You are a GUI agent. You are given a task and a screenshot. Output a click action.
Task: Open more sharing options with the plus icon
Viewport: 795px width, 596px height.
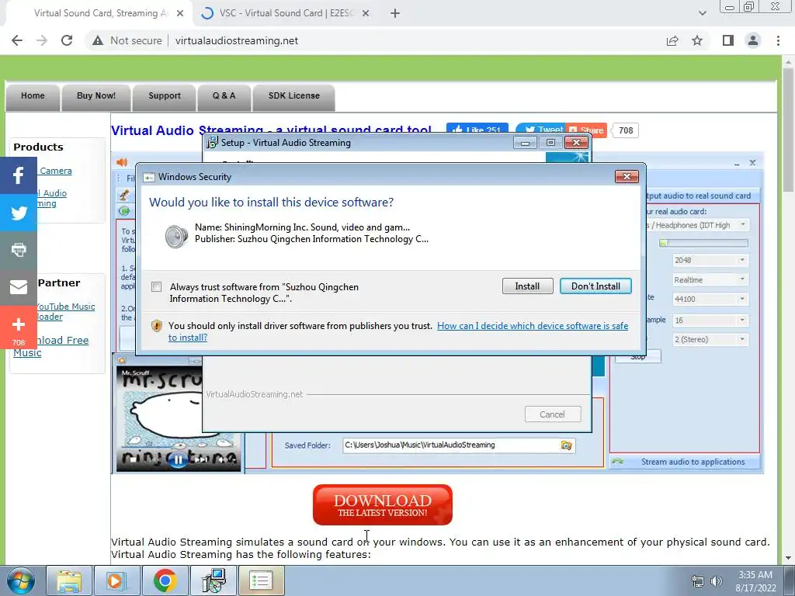19,327
